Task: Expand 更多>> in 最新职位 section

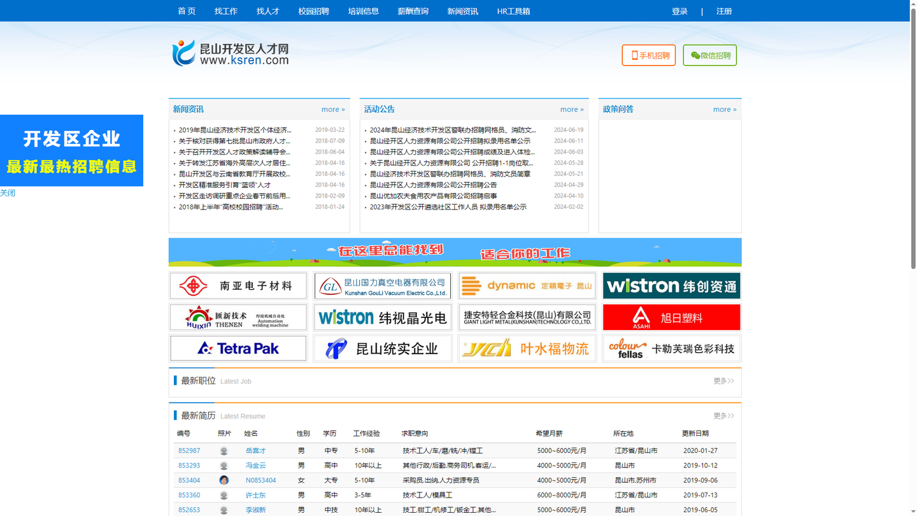Action: [x=723, y=380]
